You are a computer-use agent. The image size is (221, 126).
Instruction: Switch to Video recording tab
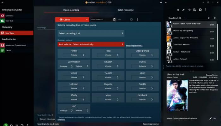coord(71,10)
